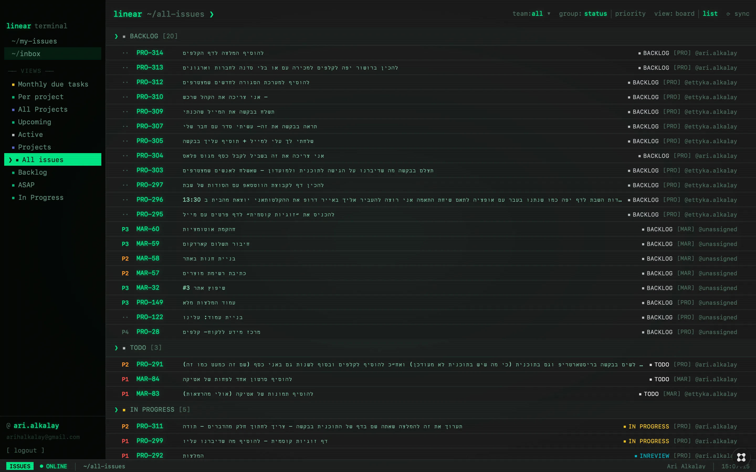
Task: Click BACKLOG status label of PRO-304
Action: coord(656,156)
